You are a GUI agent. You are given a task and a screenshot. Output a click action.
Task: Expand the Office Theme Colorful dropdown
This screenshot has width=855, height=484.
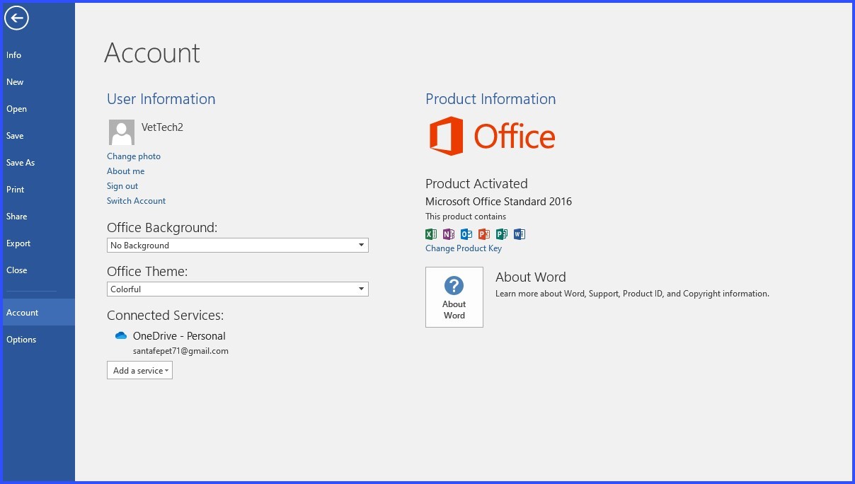pyautogui.click(x=238, y=289)
